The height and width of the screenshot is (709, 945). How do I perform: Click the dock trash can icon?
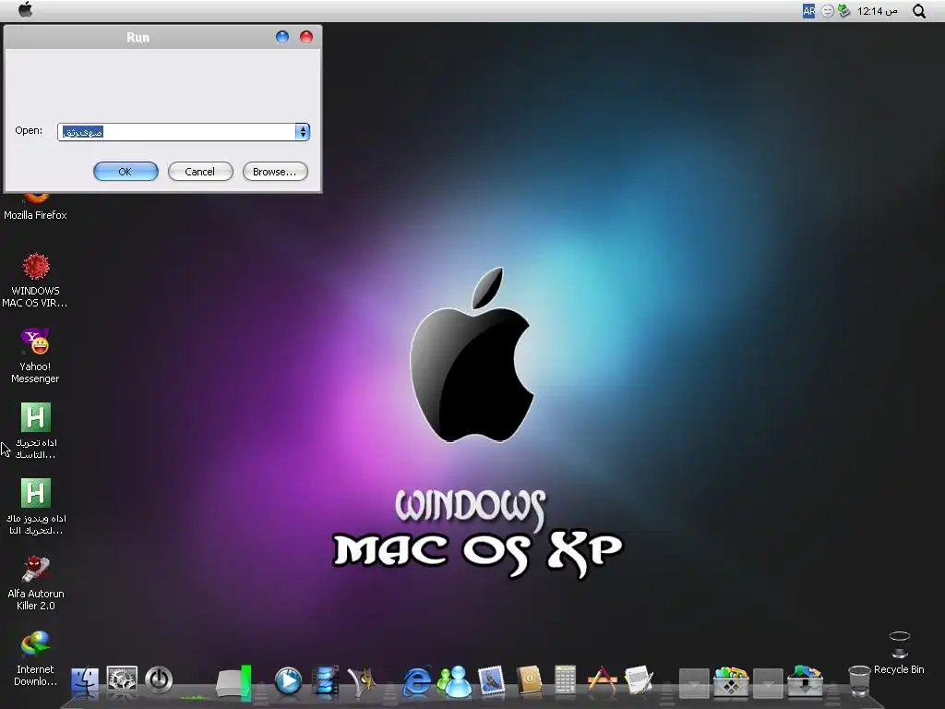859,681
